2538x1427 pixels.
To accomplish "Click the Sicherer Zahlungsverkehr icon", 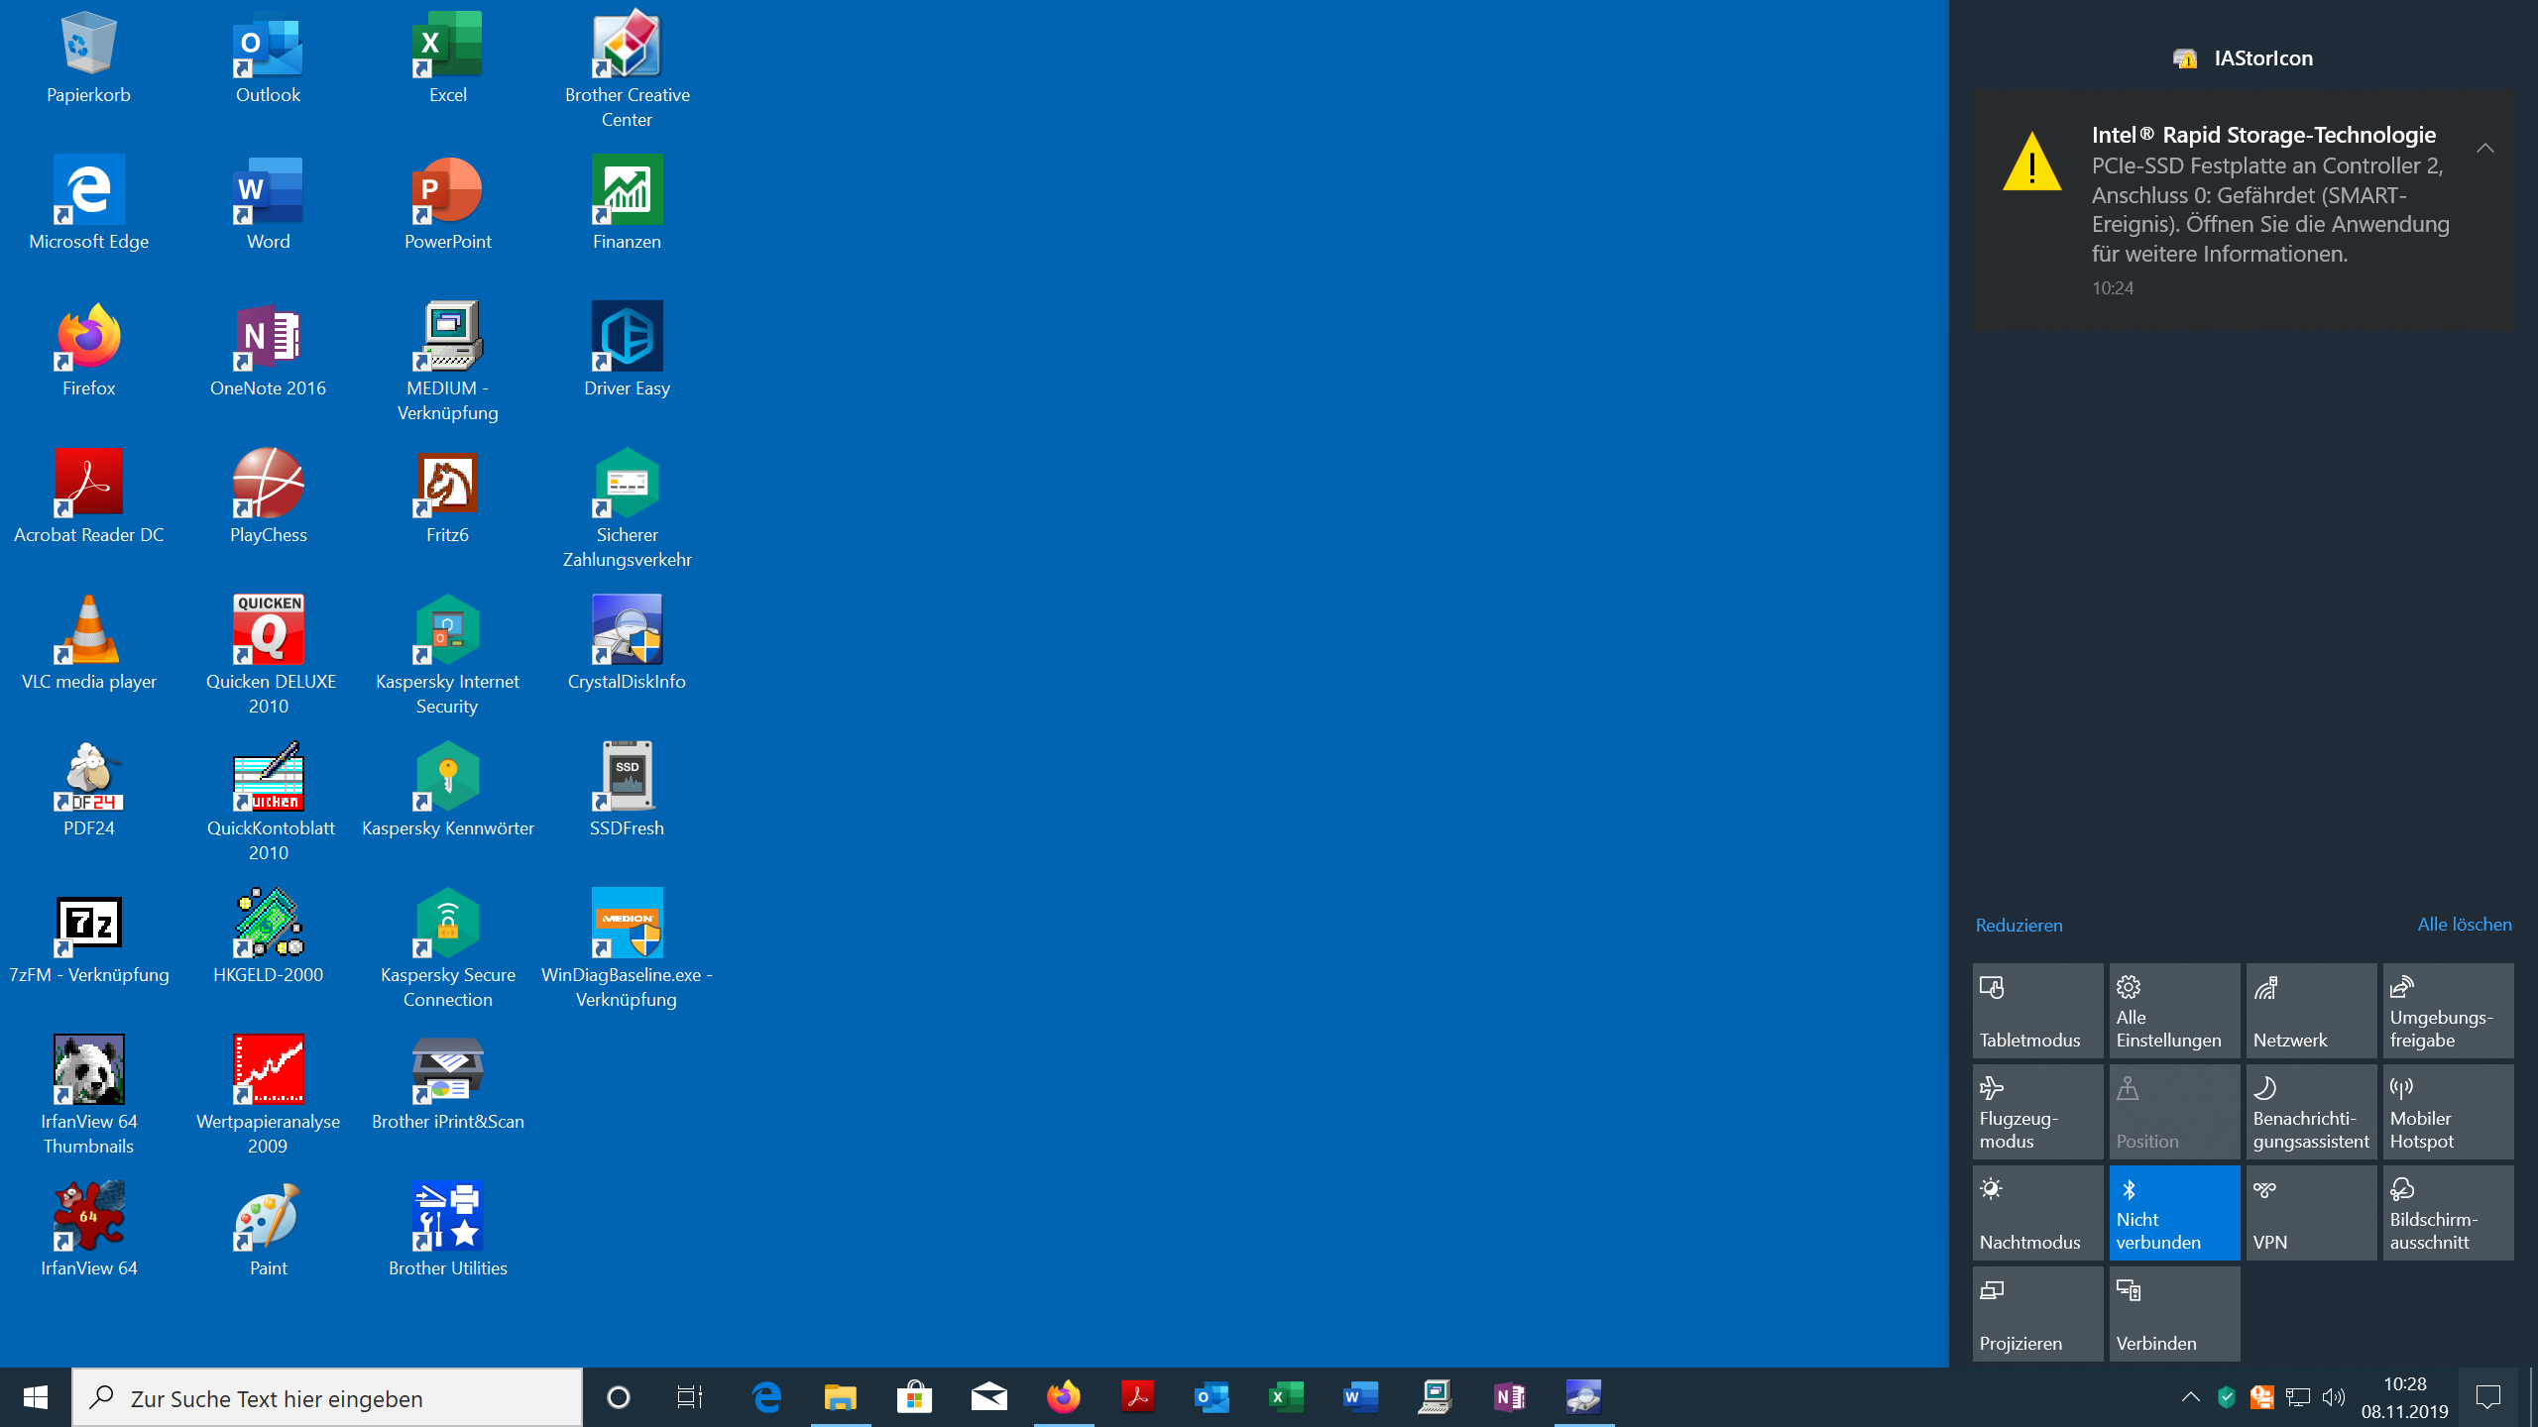I will tap(627, 508).
